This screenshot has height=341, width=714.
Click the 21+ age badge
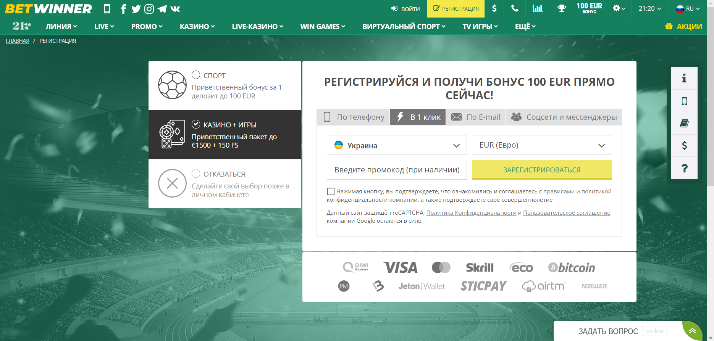coord(21,26)
